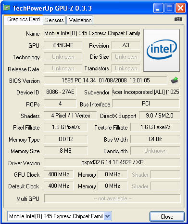Screen dimensions: 188x224
Task: Click the BIOS save chip icon
Action: click(x=175, y=80)
